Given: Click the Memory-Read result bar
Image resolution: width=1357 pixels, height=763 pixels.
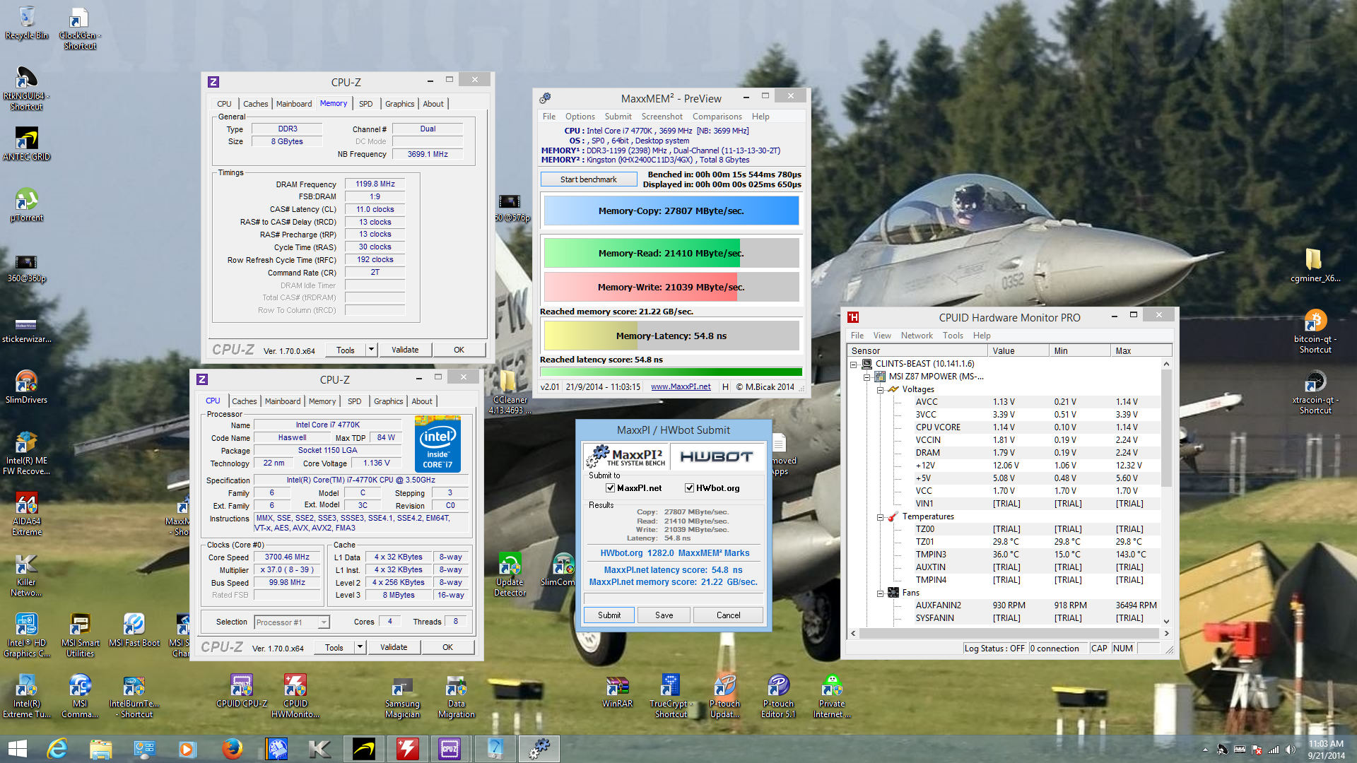Looking at the screenshot, I should click(x=671, y=253).
